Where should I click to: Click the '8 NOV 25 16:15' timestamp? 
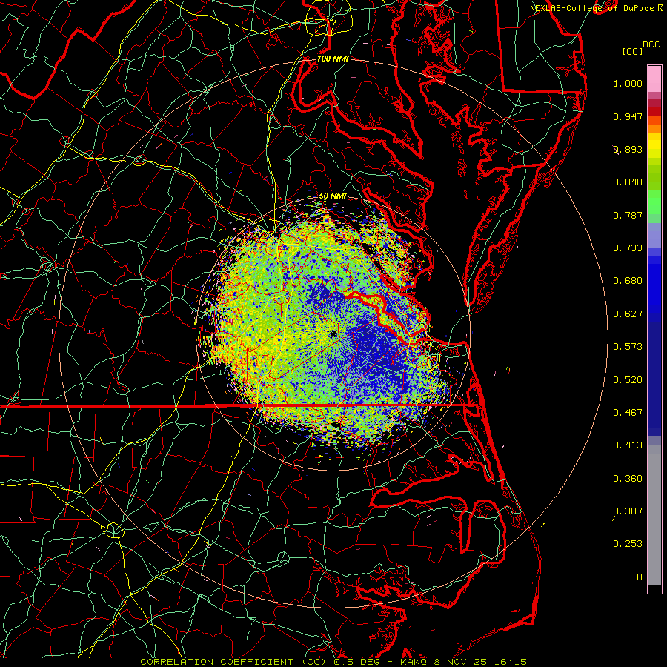pyautogui.click(x=480, y=662)
